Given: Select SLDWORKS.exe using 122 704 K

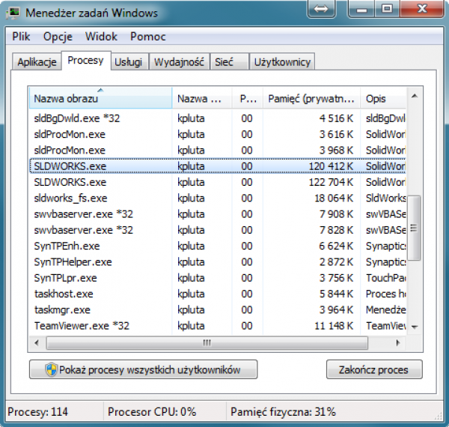Looking at the screenshot, I should point(217,182).
